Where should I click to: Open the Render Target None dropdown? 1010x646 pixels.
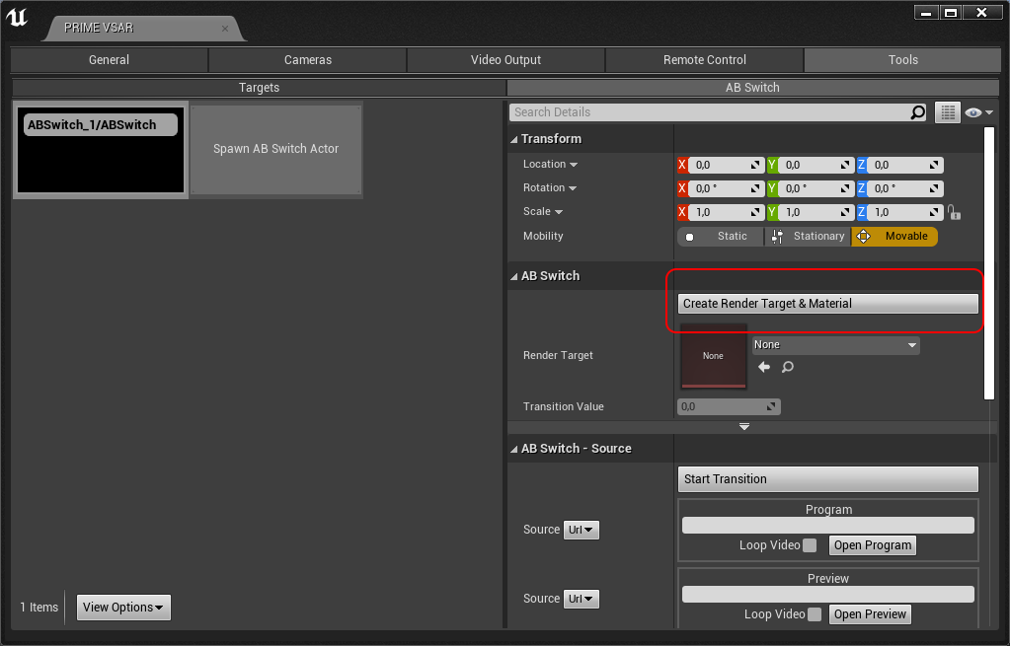834,344
